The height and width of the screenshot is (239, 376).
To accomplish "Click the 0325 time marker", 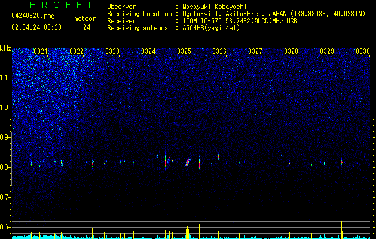I will coord(184,51).
